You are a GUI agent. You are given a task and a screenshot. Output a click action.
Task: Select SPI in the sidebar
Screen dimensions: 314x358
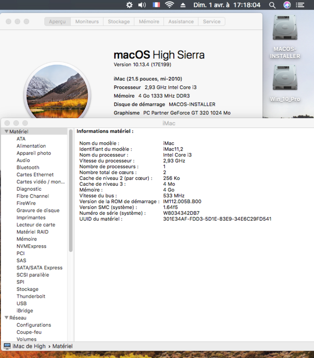(x=20, y=282)
